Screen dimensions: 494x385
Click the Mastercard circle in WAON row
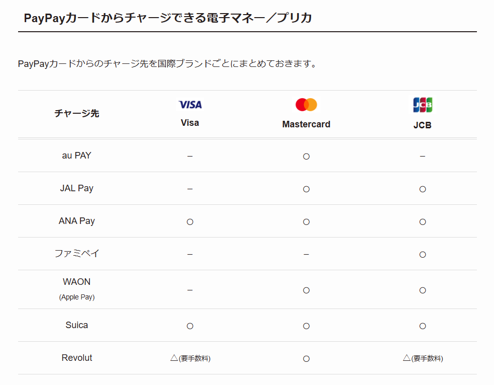click(306, 290)
